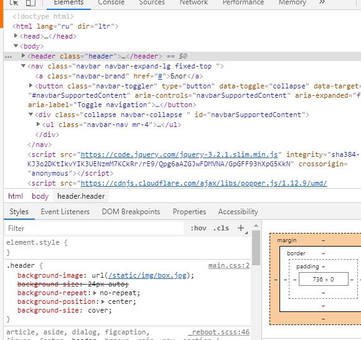The width and height of the screenshot is (361, 340).
Task: Open the more tabs chevron menu
Action: coord(322,2)
